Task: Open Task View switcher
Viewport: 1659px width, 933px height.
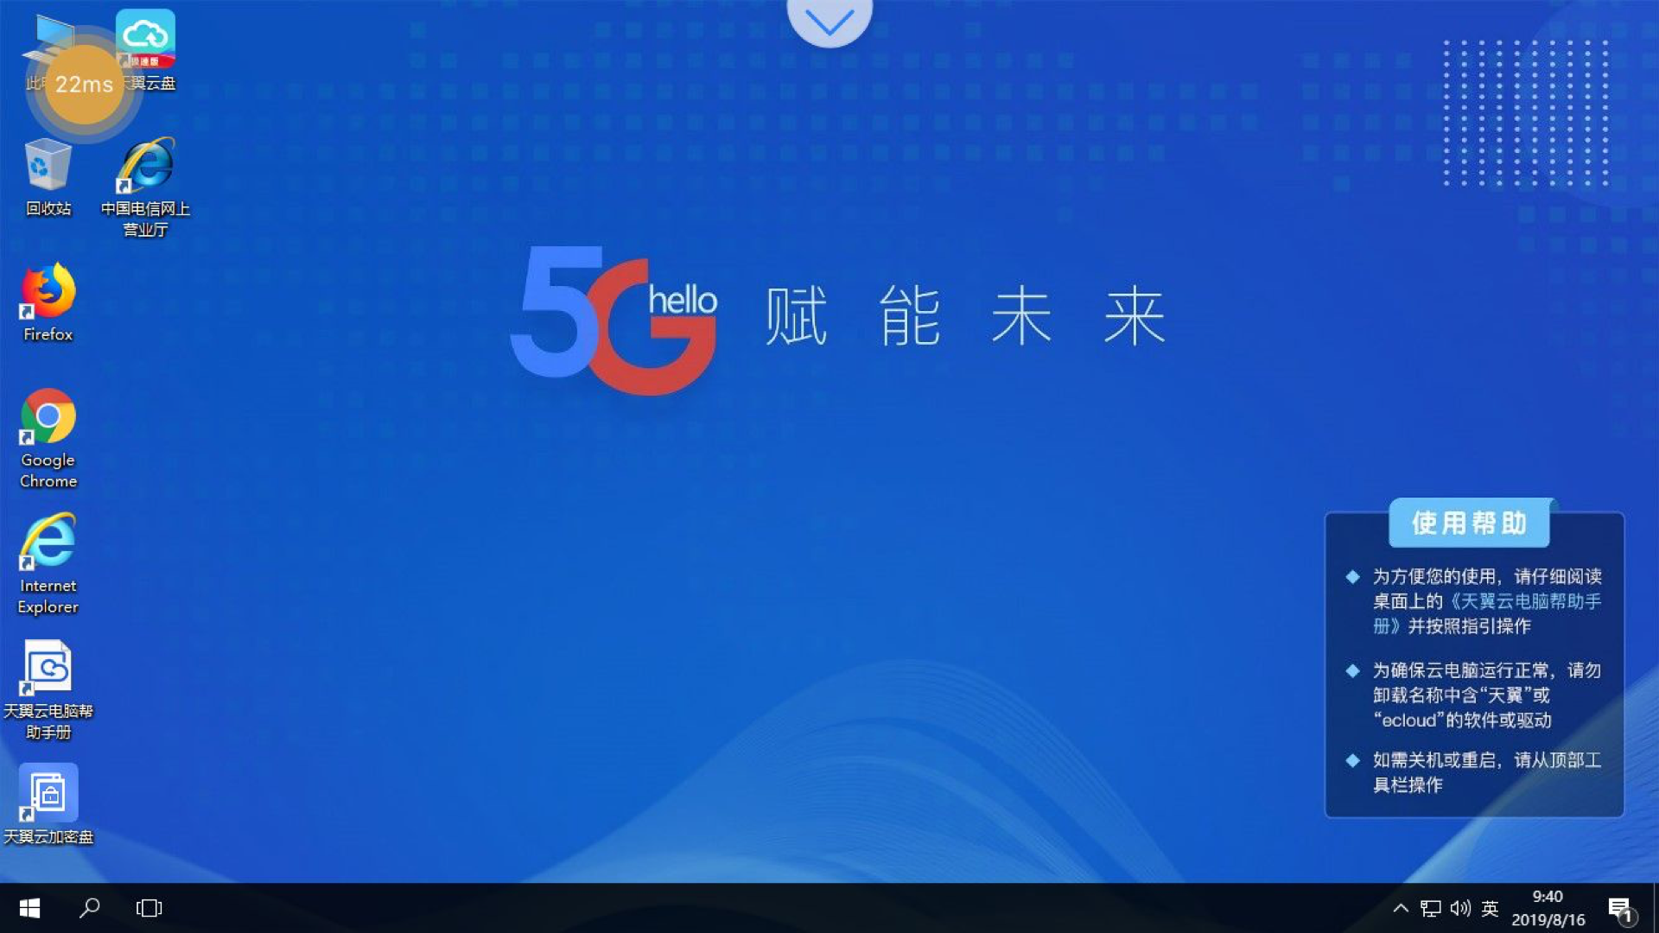Action: click(x=149, y=907)
